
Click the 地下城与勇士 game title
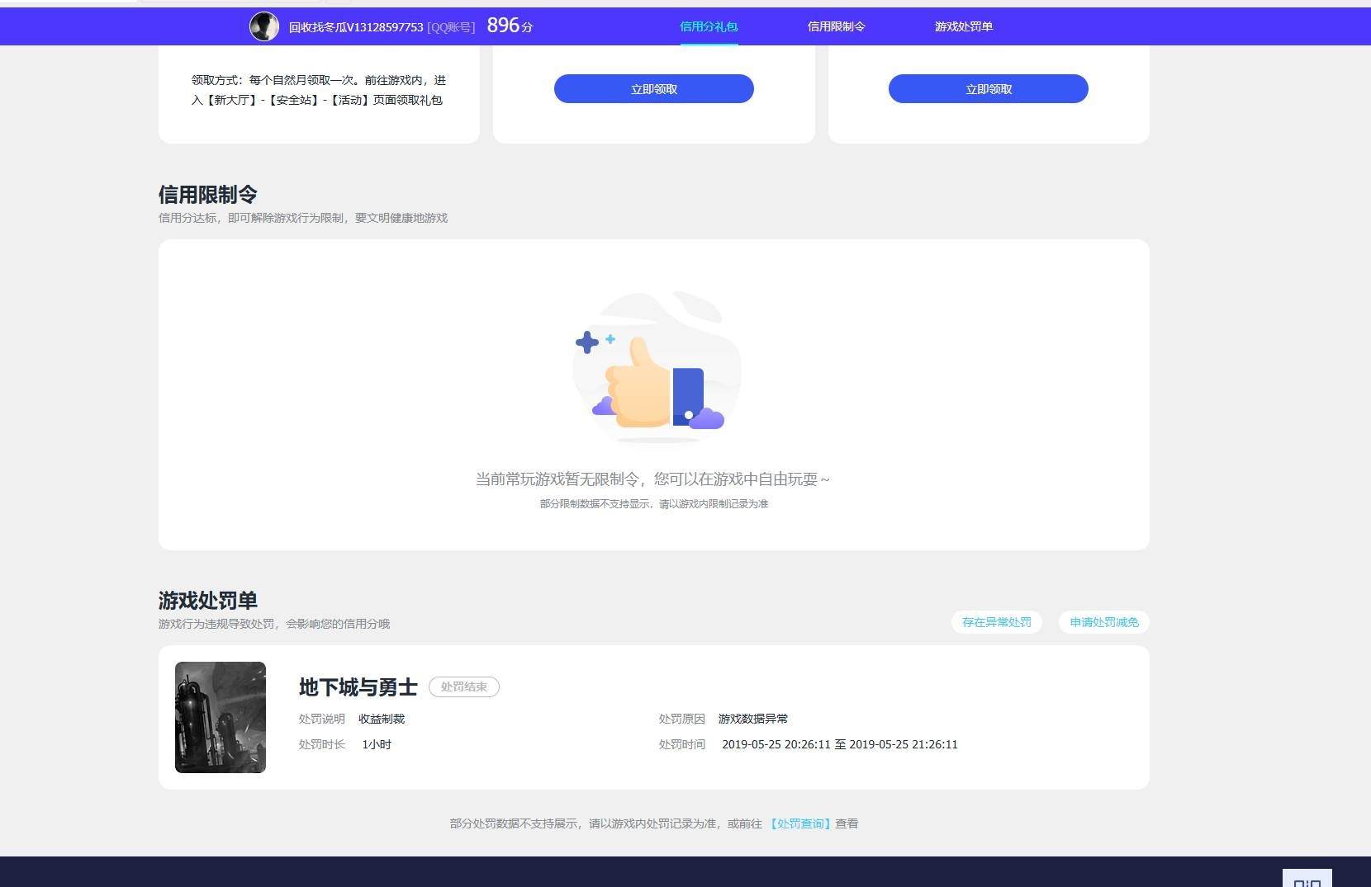(x=358, y=686)
